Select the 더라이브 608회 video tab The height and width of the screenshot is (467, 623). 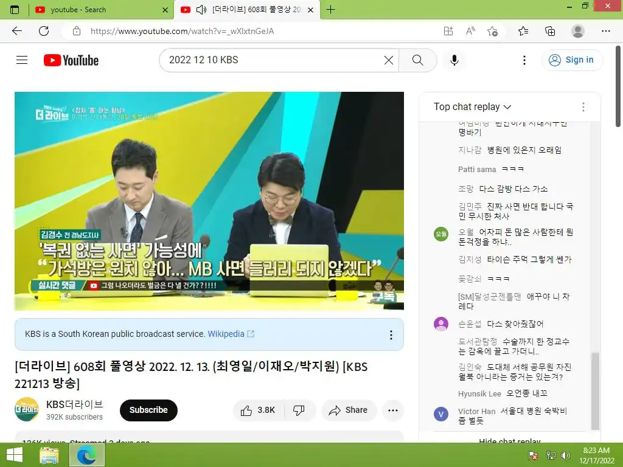click(246, 10)
